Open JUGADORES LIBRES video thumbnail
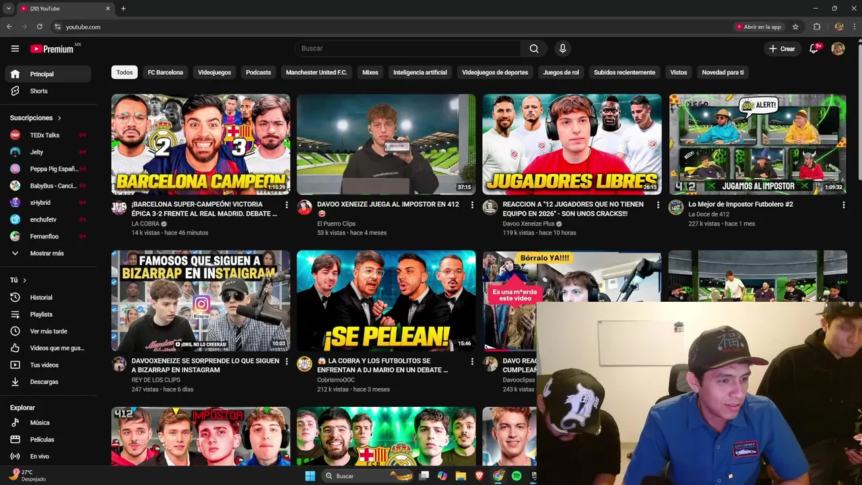This screenshot has width=862, height=485. point(572,144)
